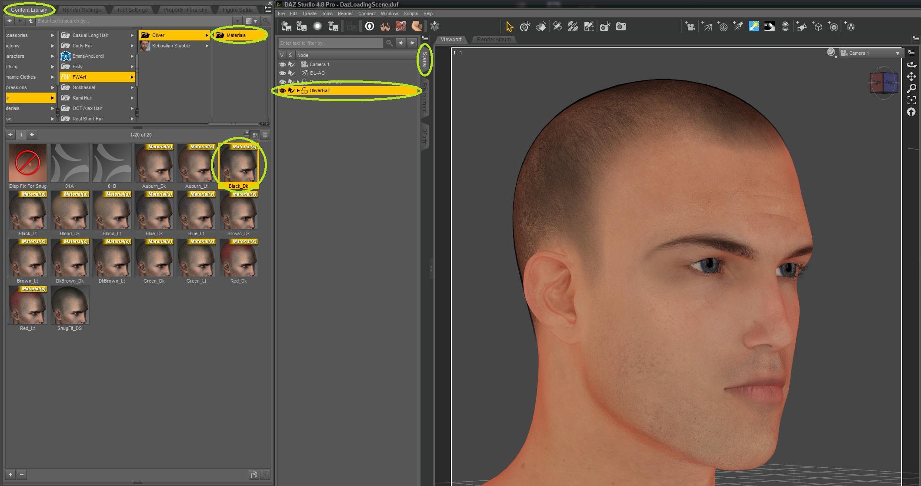Select the Node Selection arrow tool

(x=509, y=27)
